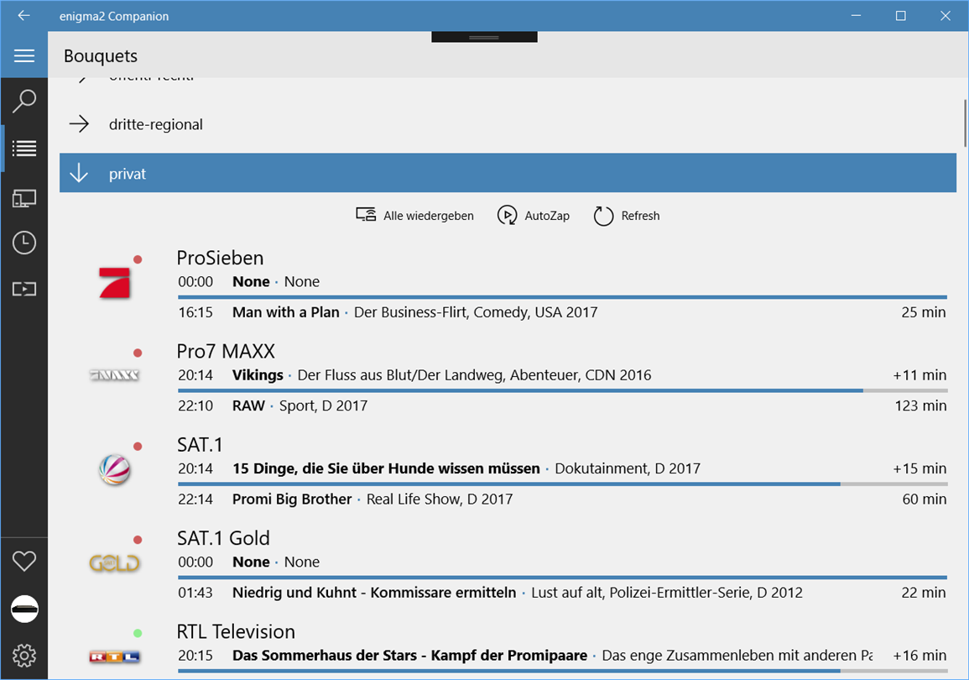This screenshot has height=680, width=969.
Task: Click the Vikings current programme entry
Action: tap(562, 374)
